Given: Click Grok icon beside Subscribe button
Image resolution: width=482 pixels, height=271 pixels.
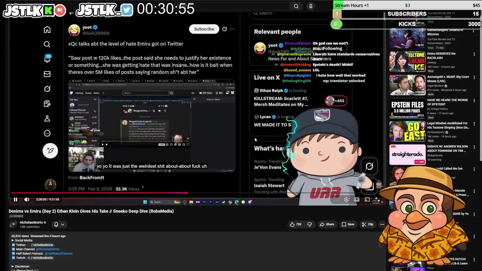Looking at the screenshot, I should (224, 29).
